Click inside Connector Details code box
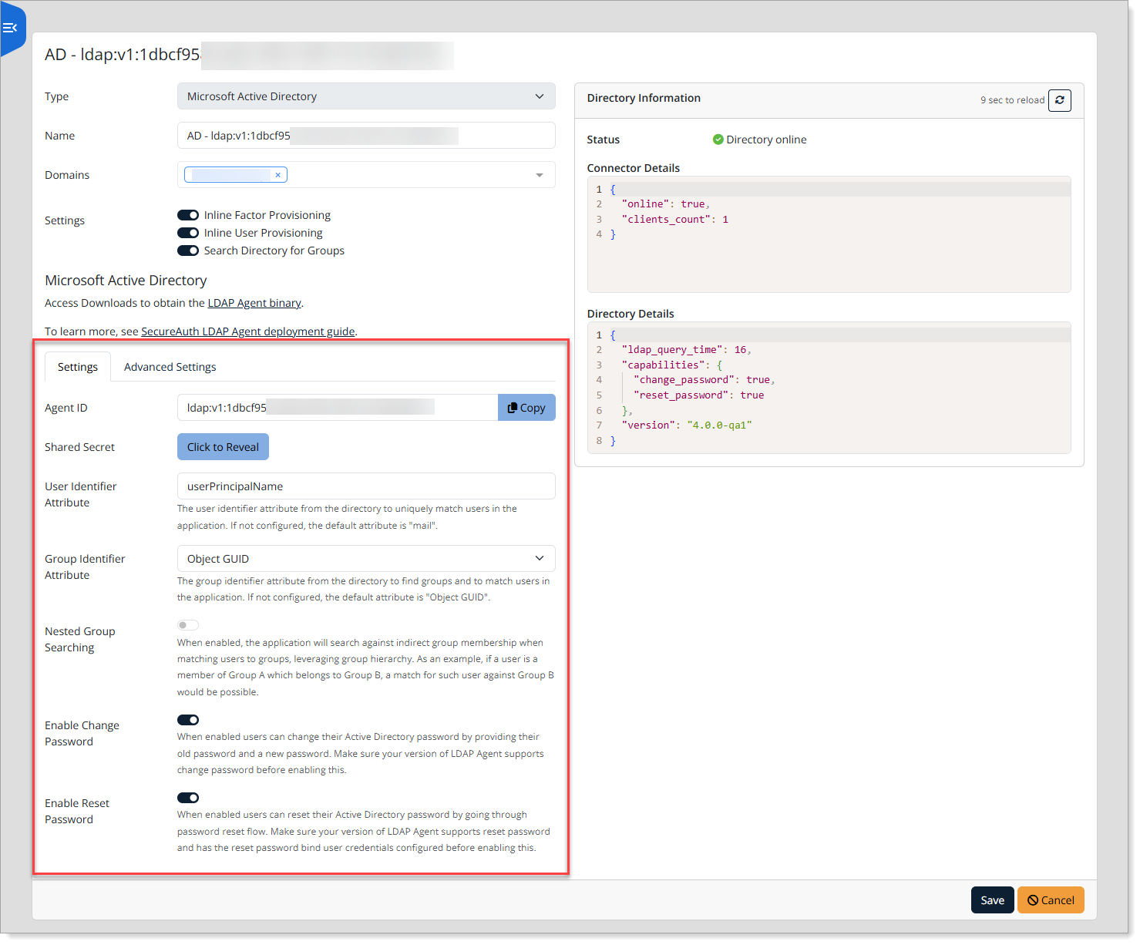Screen dimensions: 1140x945 pos(829,234)
